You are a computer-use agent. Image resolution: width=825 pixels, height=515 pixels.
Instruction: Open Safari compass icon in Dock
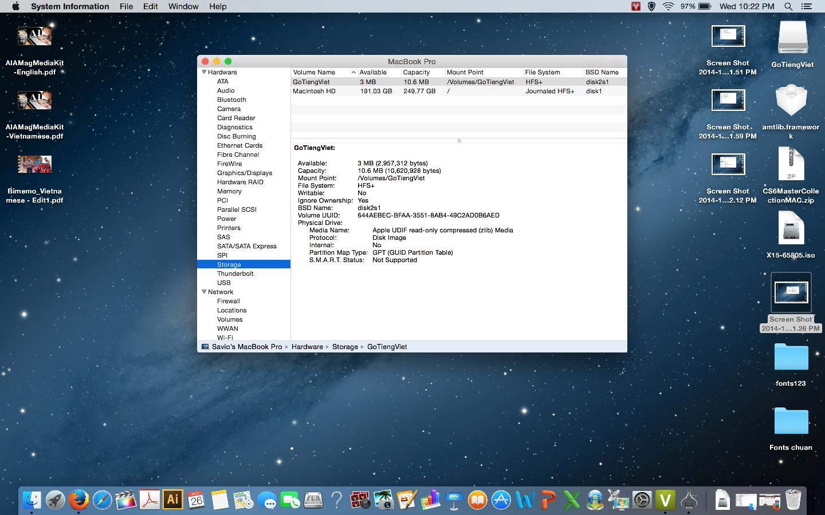[x=102, y=500]
